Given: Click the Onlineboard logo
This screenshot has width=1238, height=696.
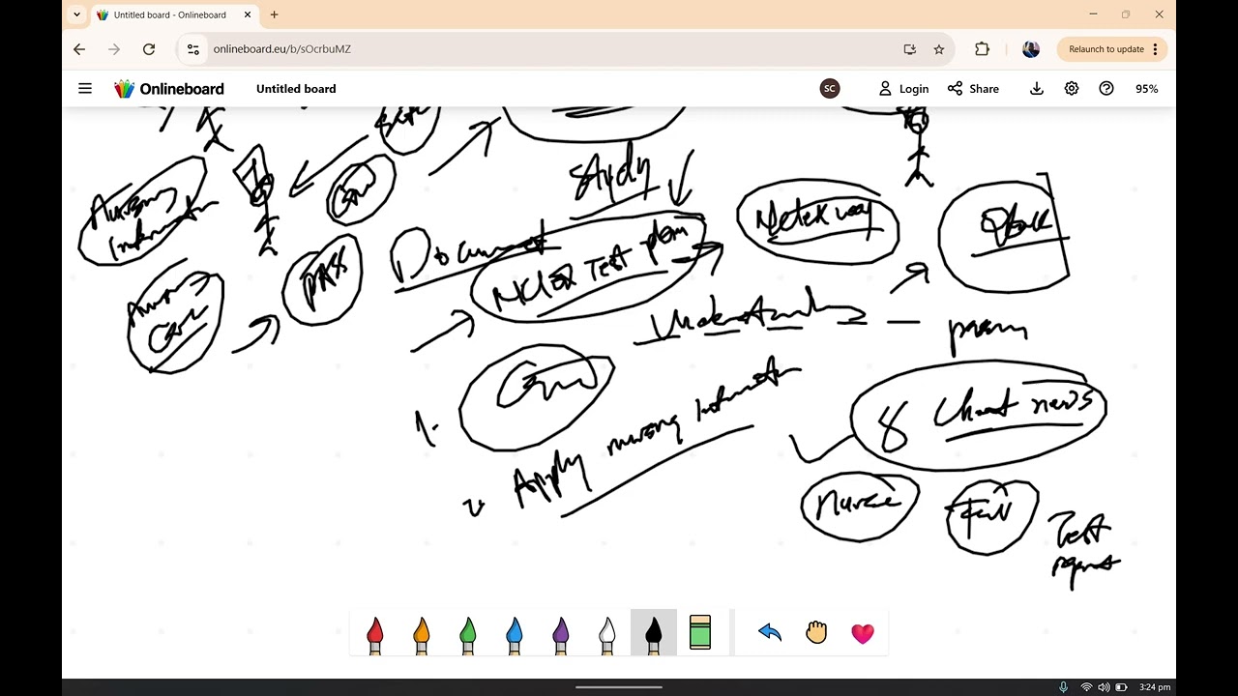Looking at the screenshot, I should (x=169, y=88).
